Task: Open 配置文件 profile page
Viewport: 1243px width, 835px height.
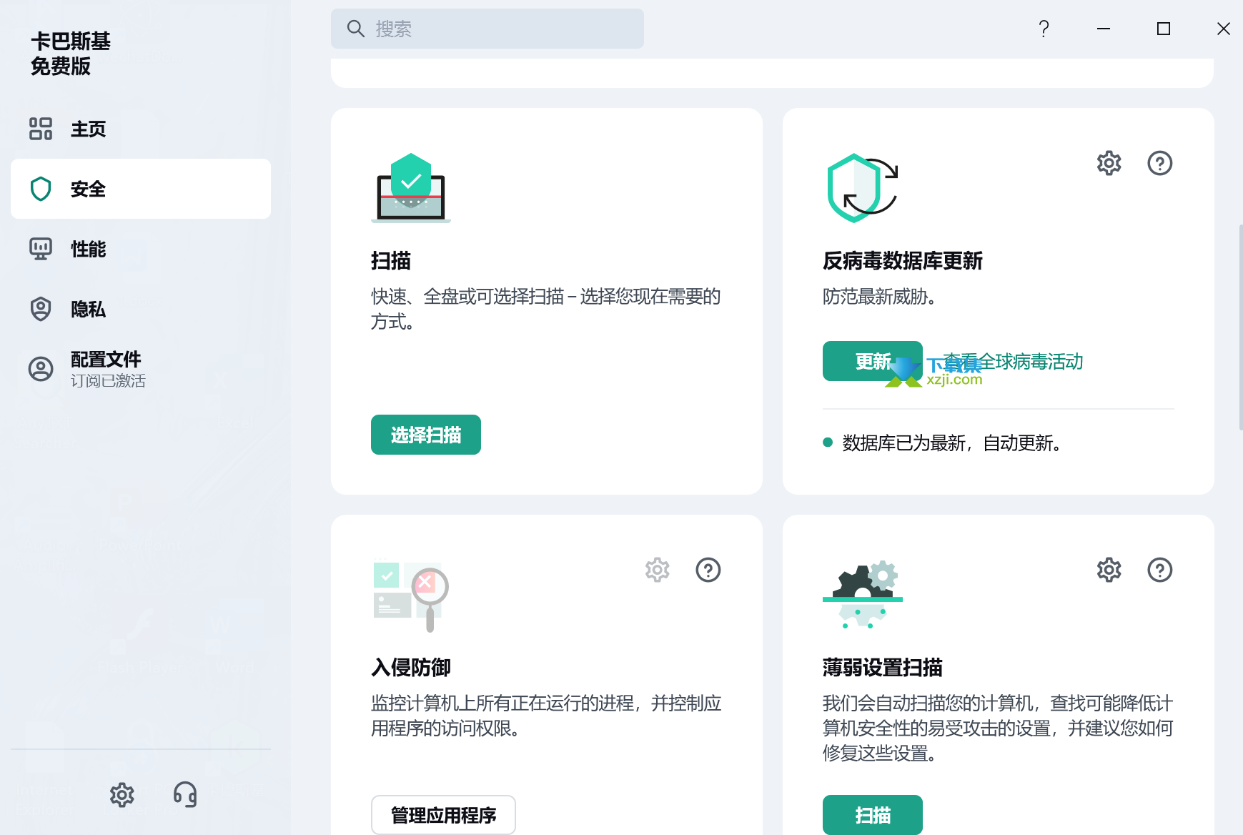Action: (141, 369)
